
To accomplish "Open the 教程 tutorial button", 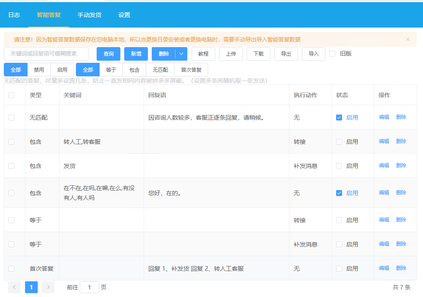I will click(203, 54).
